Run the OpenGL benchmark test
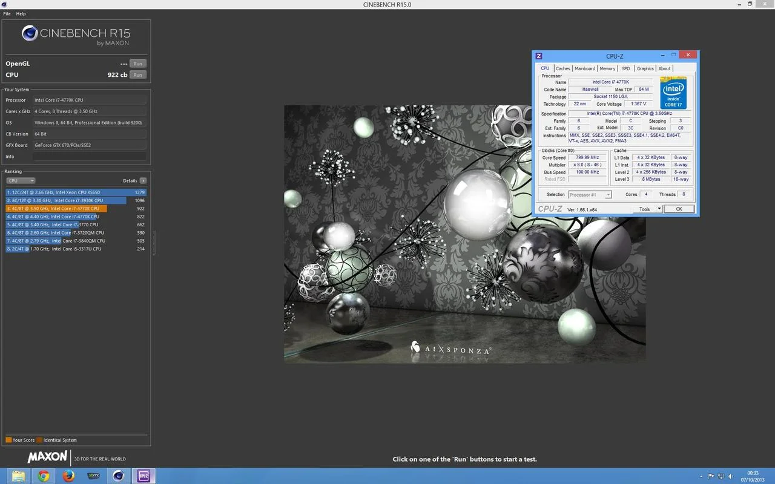 (138, 64)
